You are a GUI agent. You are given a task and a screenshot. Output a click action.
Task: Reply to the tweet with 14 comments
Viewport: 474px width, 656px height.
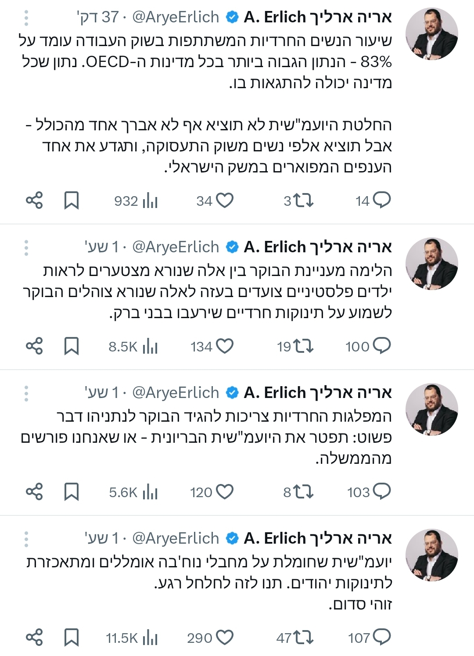tap(381, 201)
